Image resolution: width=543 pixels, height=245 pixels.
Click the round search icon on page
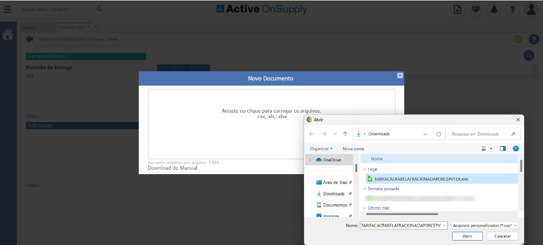click(x=529, y=55)
